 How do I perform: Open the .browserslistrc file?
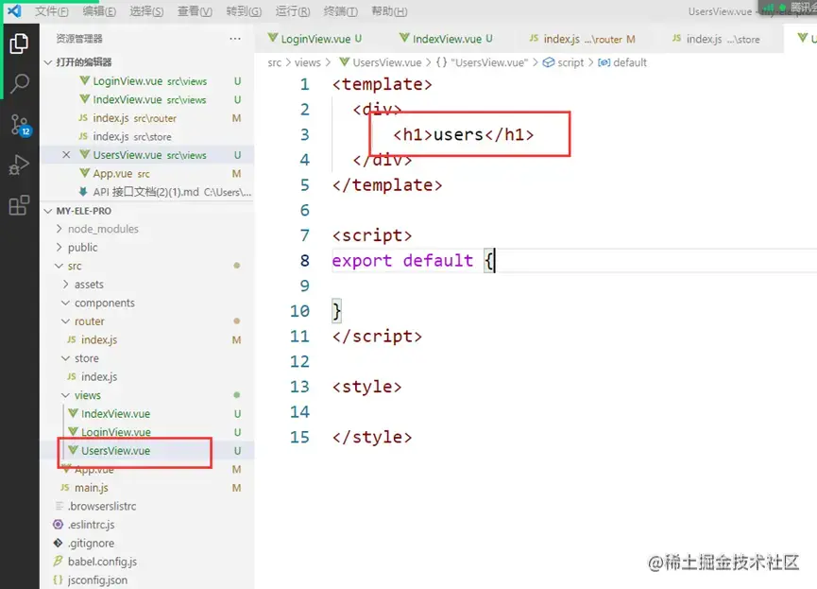102,506
